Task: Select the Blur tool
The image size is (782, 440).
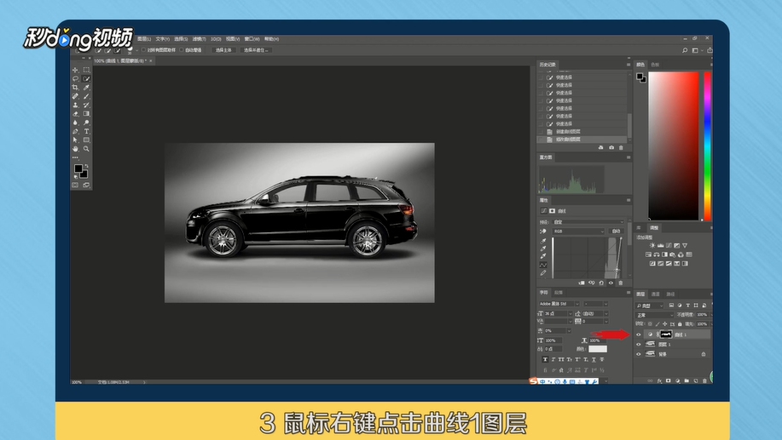Action: pyautogui.click(x=75, y=123)
